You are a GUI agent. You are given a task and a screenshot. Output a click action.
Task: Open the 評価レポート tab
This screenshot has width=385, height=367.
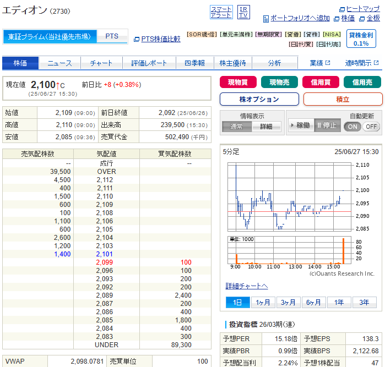149,63
